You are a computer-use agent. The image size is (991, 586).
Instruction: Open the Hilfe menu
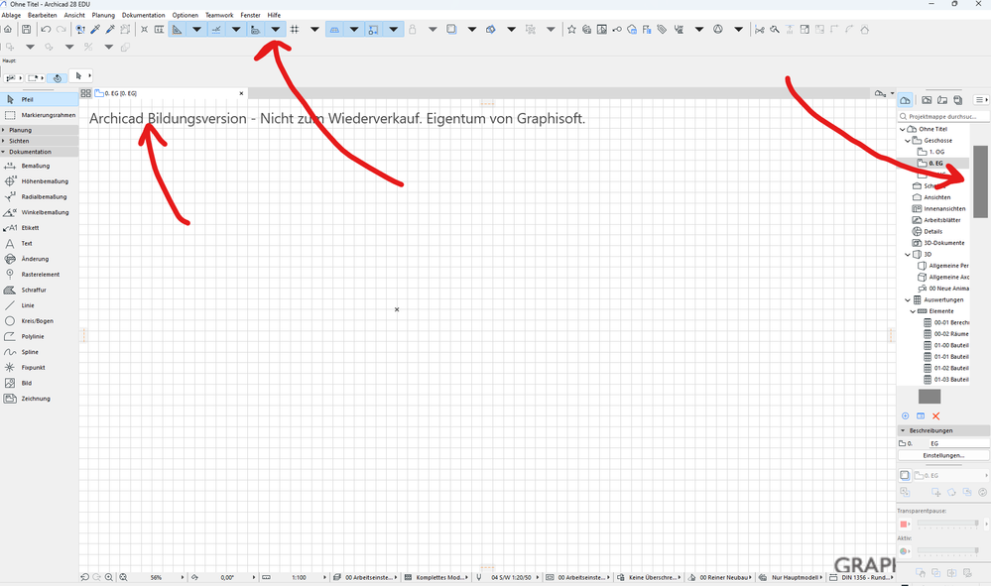click(x=274, y=15)
